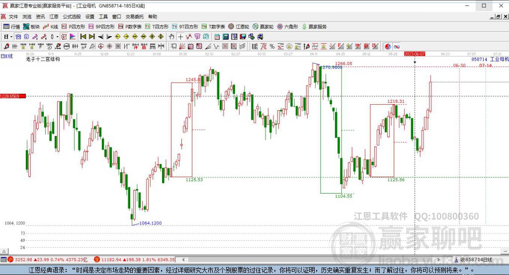Click the golden 金 circle icon

tap(289, 46)
